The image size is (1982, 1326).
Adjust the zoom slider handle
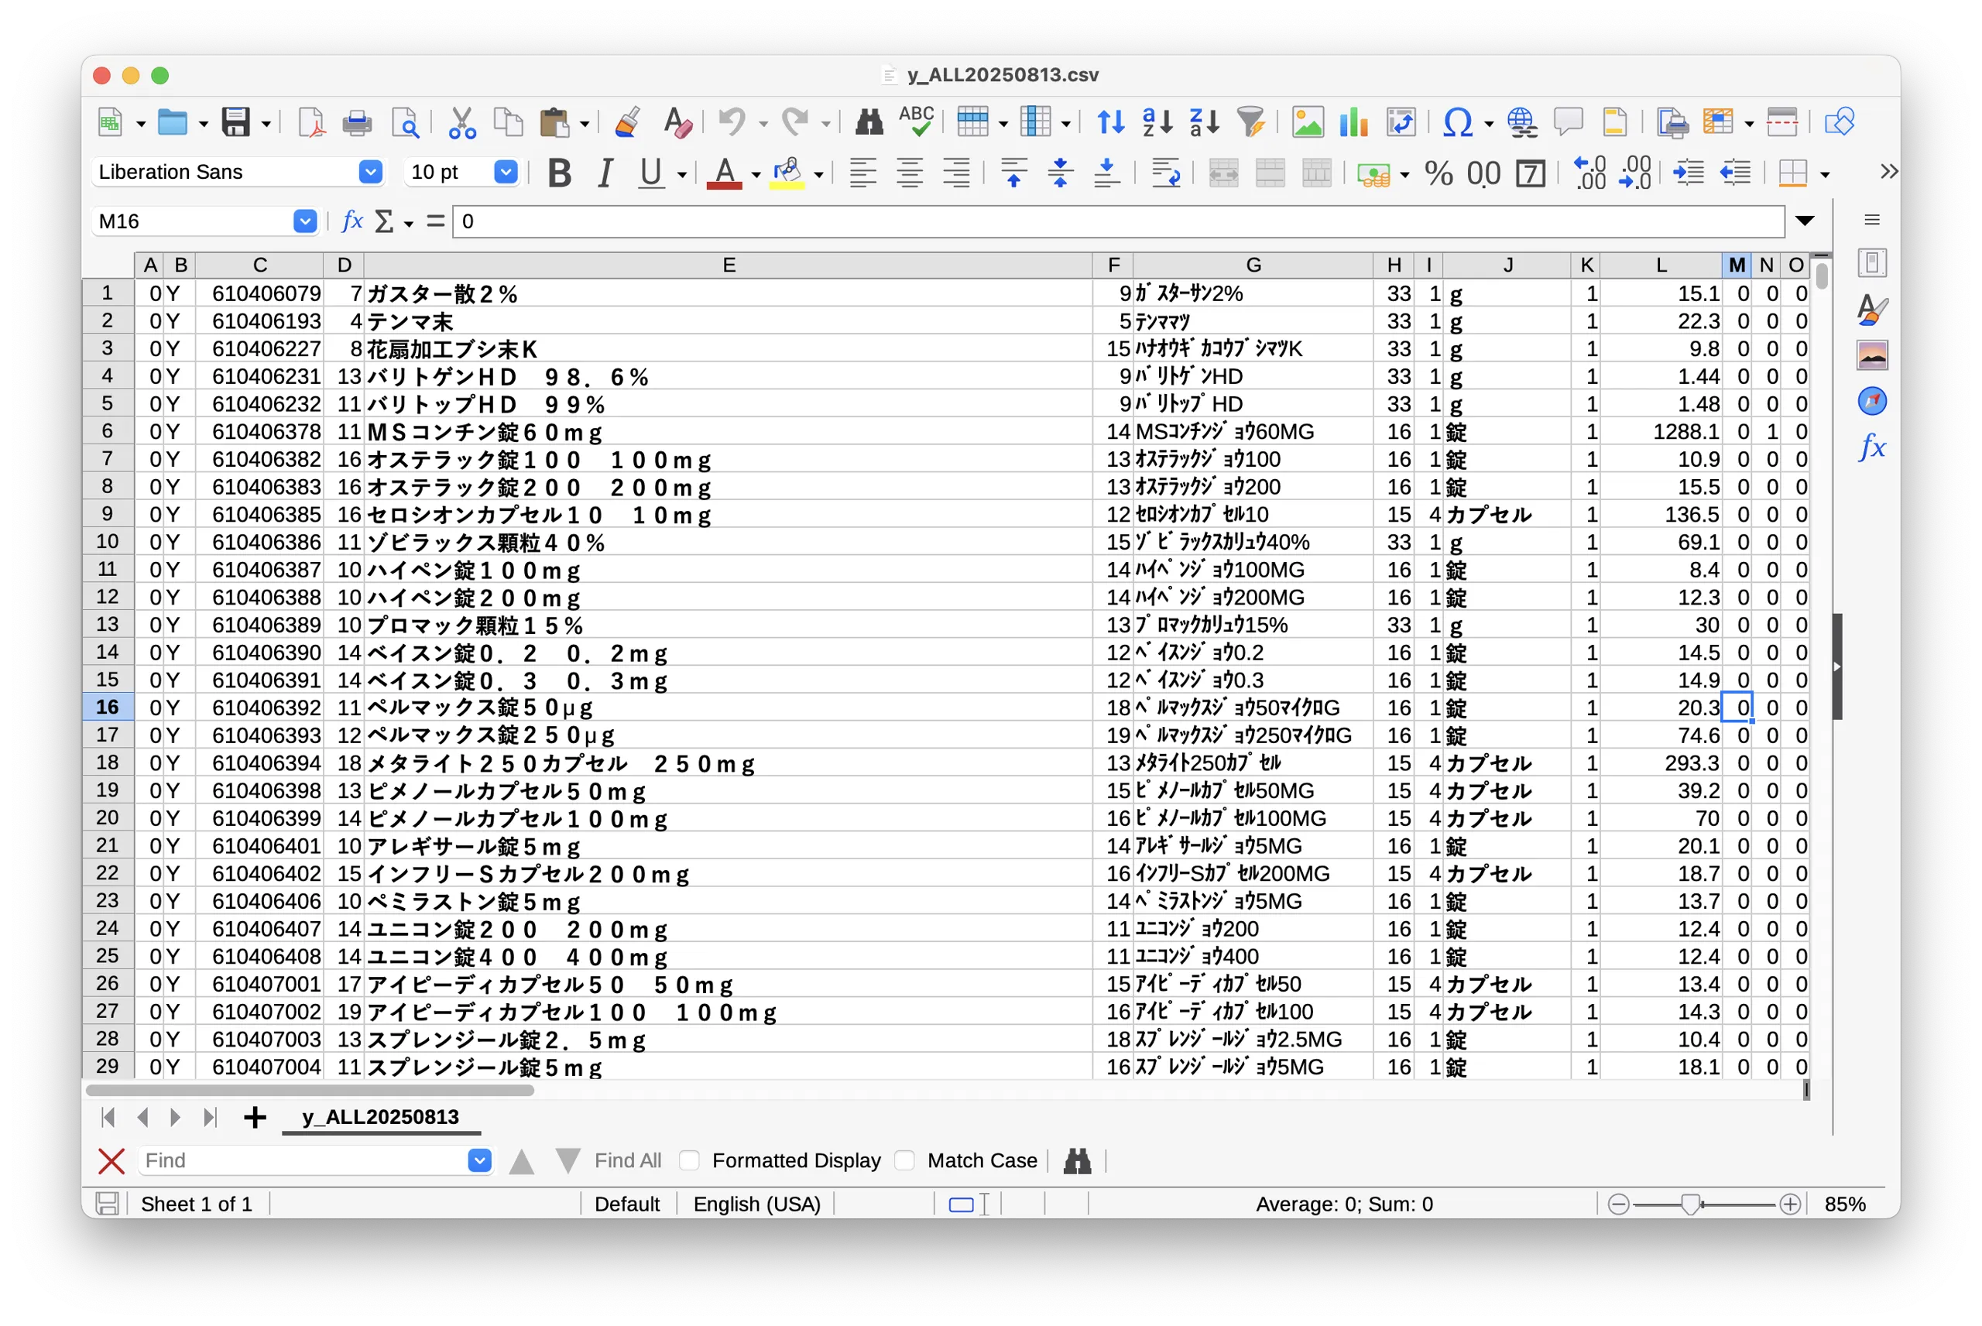click(1689, 1204)
